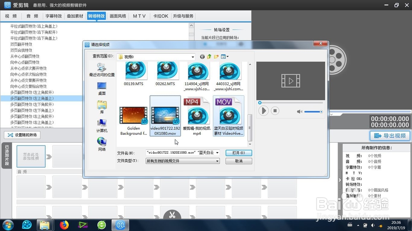The image size is (412, 231).
Task: Select file 00139.MTS
Action: 133,74
